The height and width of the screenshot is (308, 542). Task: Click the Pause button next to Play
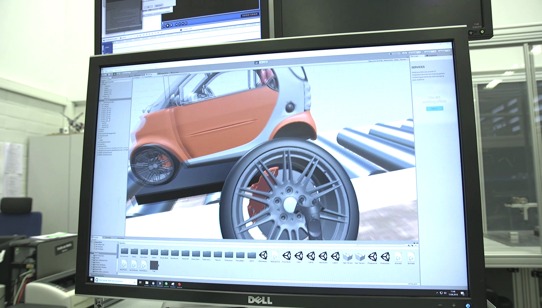261,62
